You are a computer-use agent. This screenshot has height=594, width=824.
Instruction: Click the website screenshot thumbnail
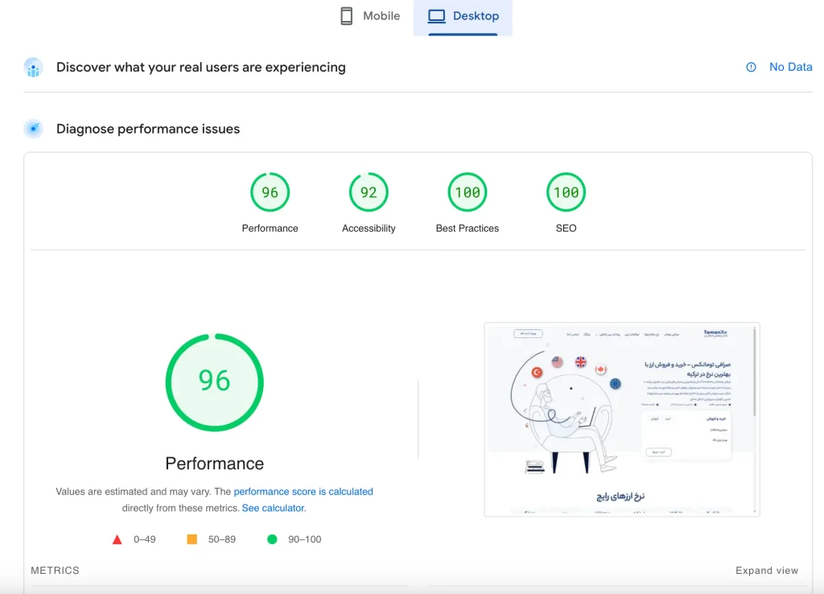[x=622, y=419]
